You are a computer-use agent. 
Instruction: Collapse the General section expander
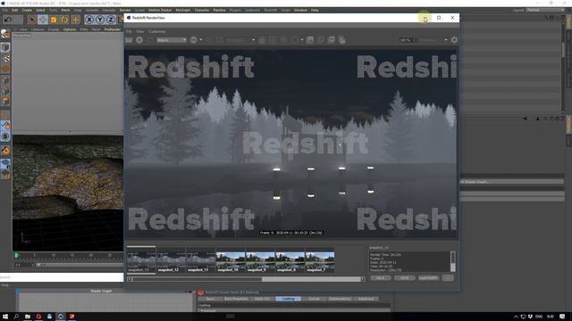point(201,311)
